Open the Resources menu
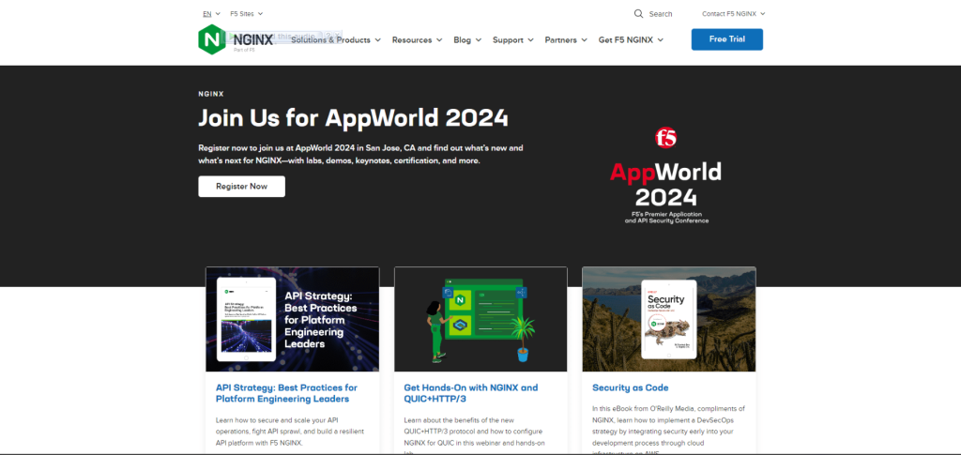The width and height of the screenshot is (961, 455). click(x=417, y=39)
